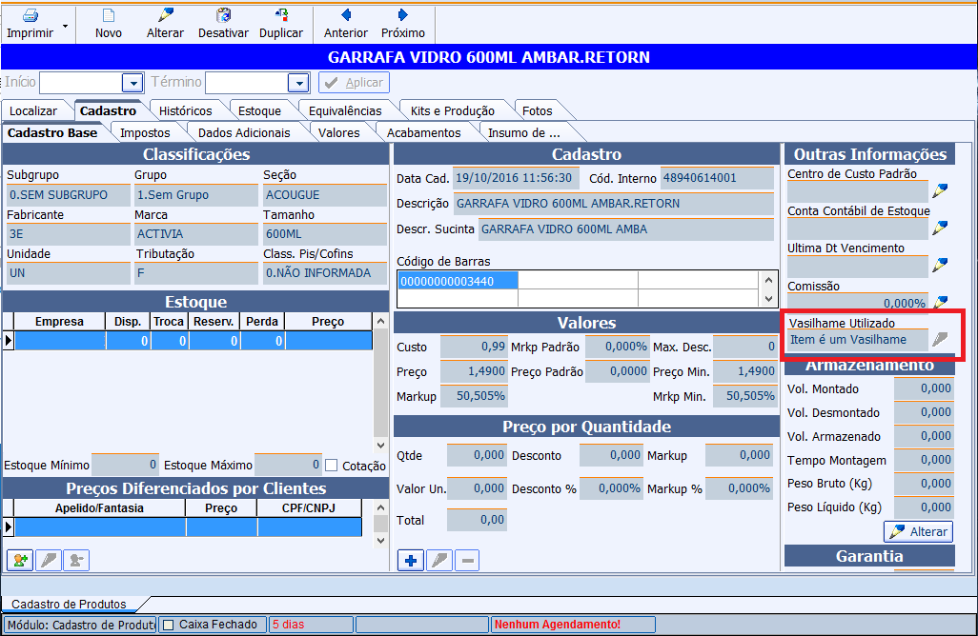Edit the Comissão value pencil icon
Screen dimensions: 978x636
[941, 303]
